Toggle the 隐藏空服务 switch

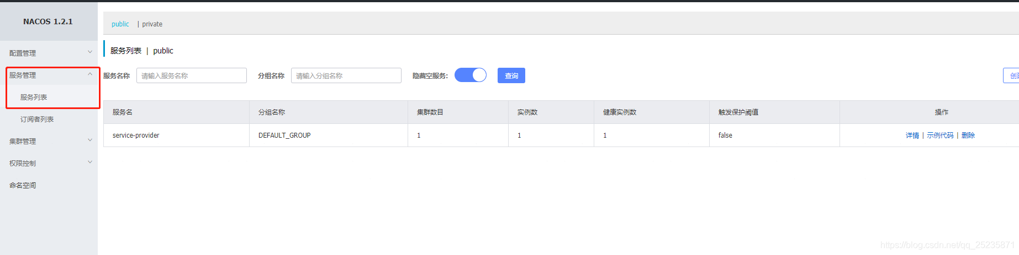471,75
